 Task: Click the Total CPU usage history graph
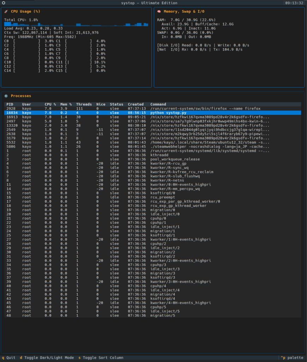pyautogui.click(x=76, y=24)
